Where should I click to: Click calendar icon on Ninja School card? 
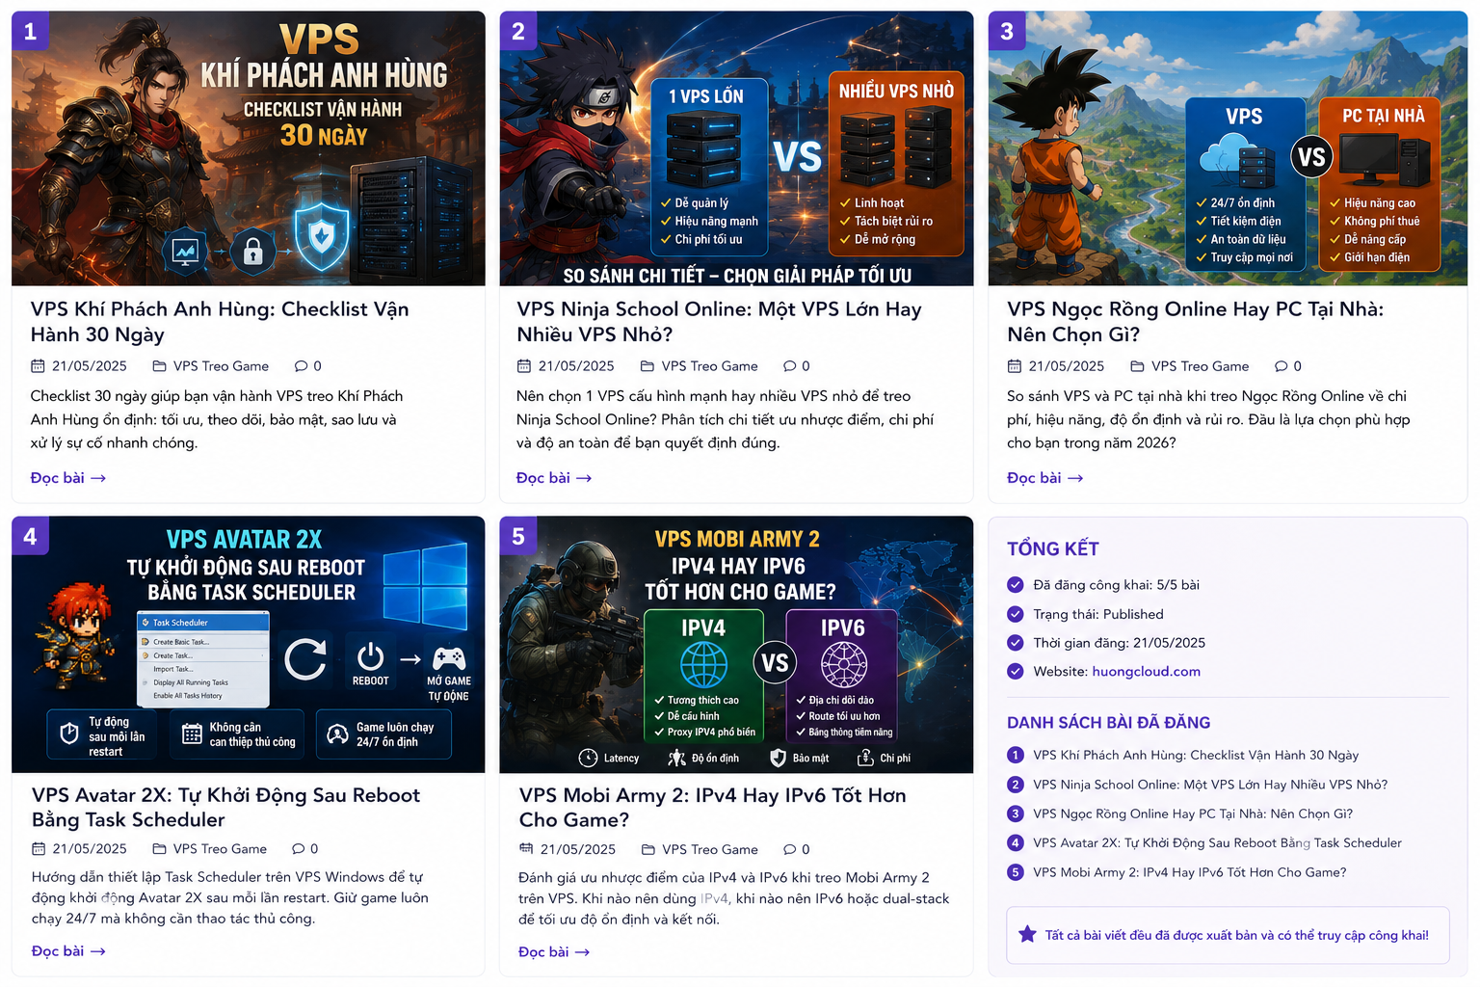[x=524, y=366]
